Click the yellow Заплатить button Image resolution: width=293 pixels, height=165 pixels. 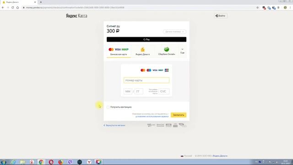pyautogui.click(x=179, y=115)
